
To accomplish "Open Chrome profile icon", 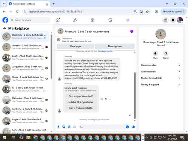I will click(x=156, y=12).
